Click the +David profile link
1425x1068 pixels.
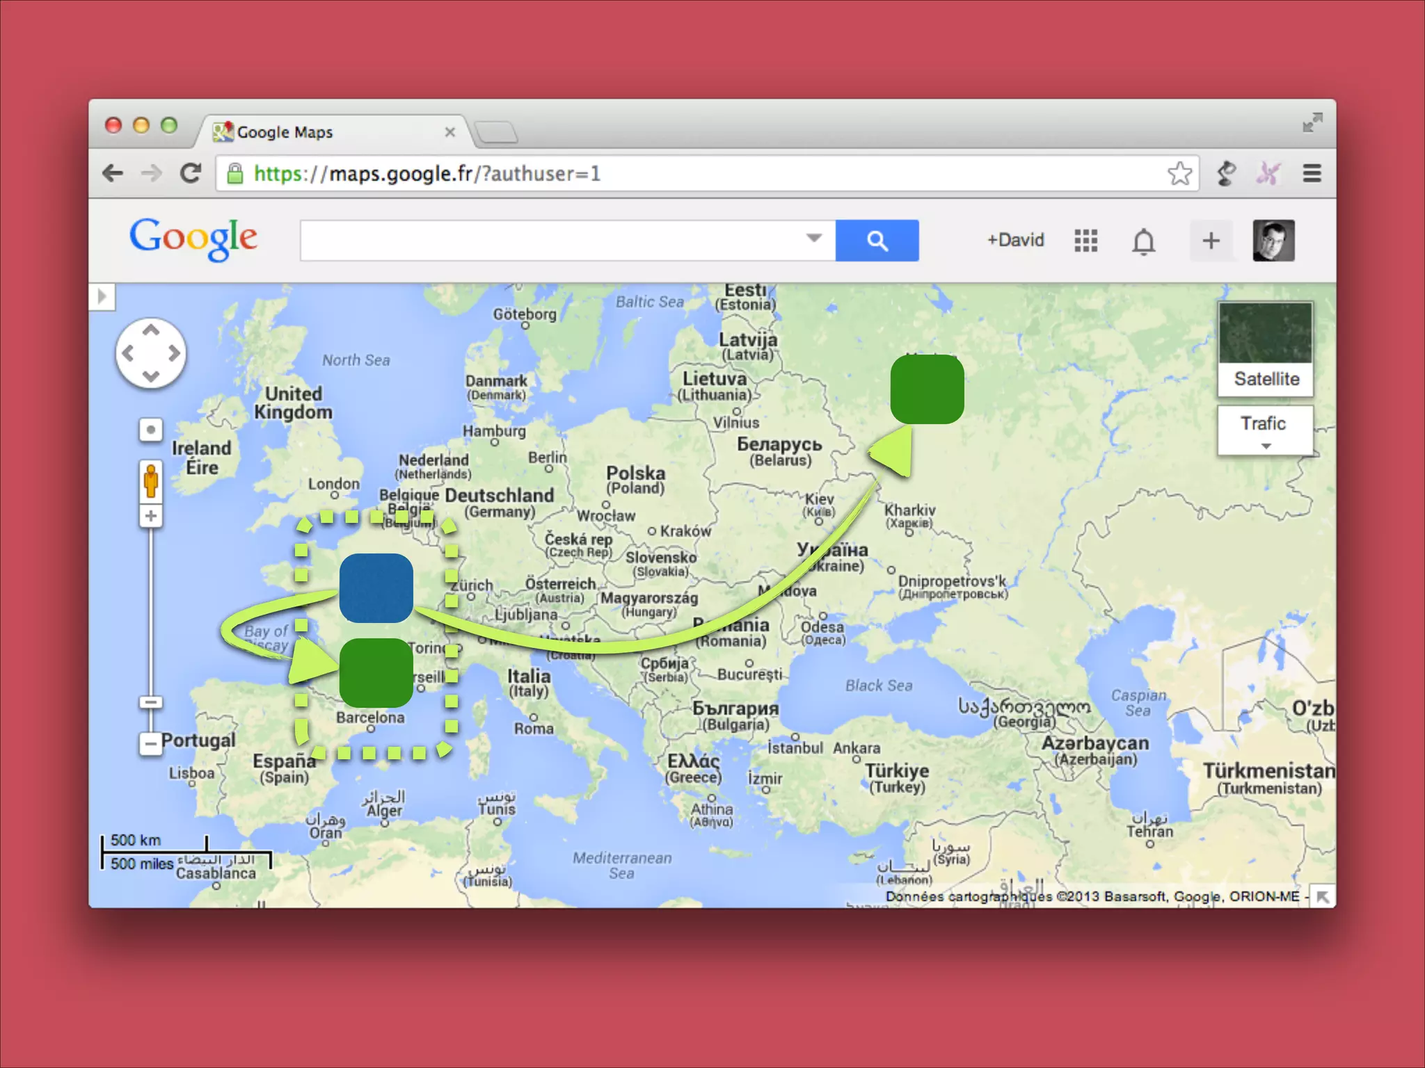pos(1015,240)
